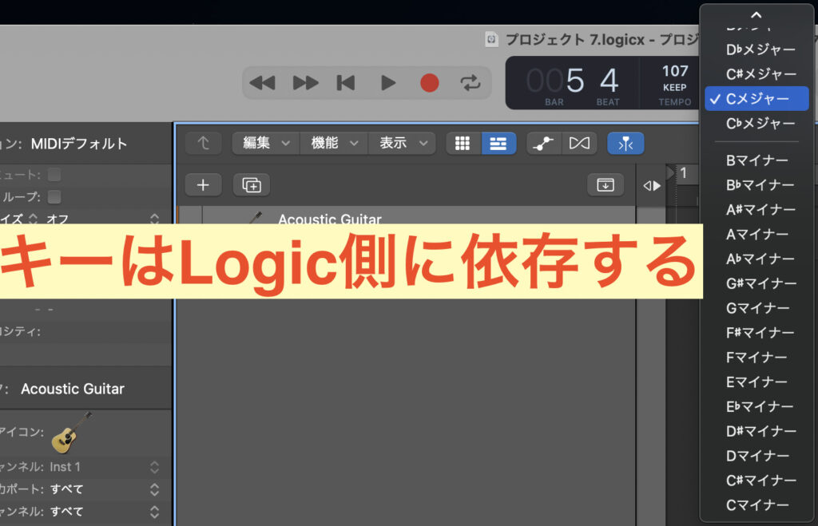Click the beat 4 display
Image resolution: width=818 pixels, height=526 pixels.
609,81
